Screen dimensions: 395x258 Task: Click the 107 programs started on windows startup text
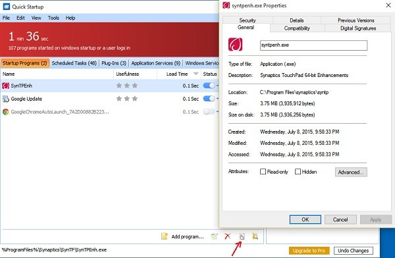pyautogui.click(x=69, y=48)
